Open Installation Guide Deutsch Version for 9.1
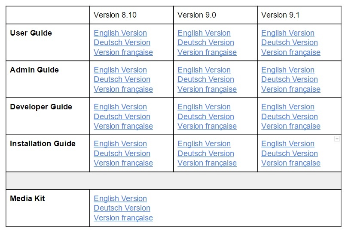This screenshot has height=232, width=348. click(x=290, y=154)
